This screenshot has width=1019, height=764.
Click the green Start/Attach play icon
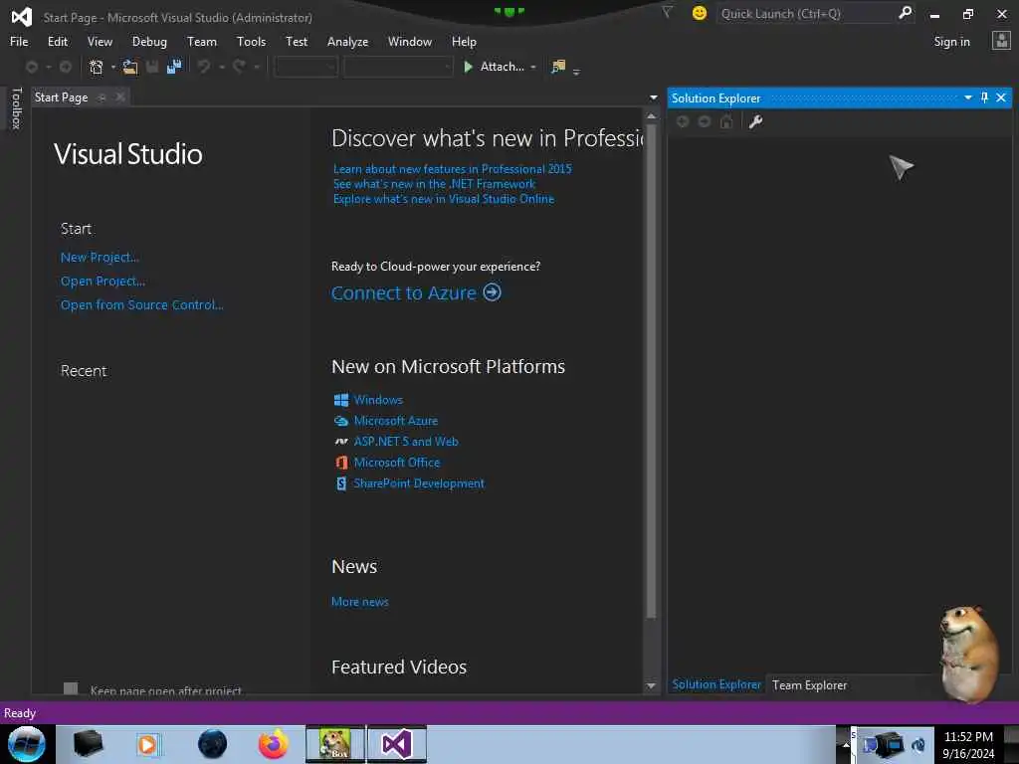point(468,67)
